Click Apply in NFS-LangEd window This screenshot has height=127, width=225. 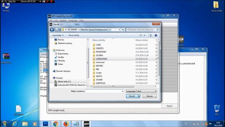(169, 106)
